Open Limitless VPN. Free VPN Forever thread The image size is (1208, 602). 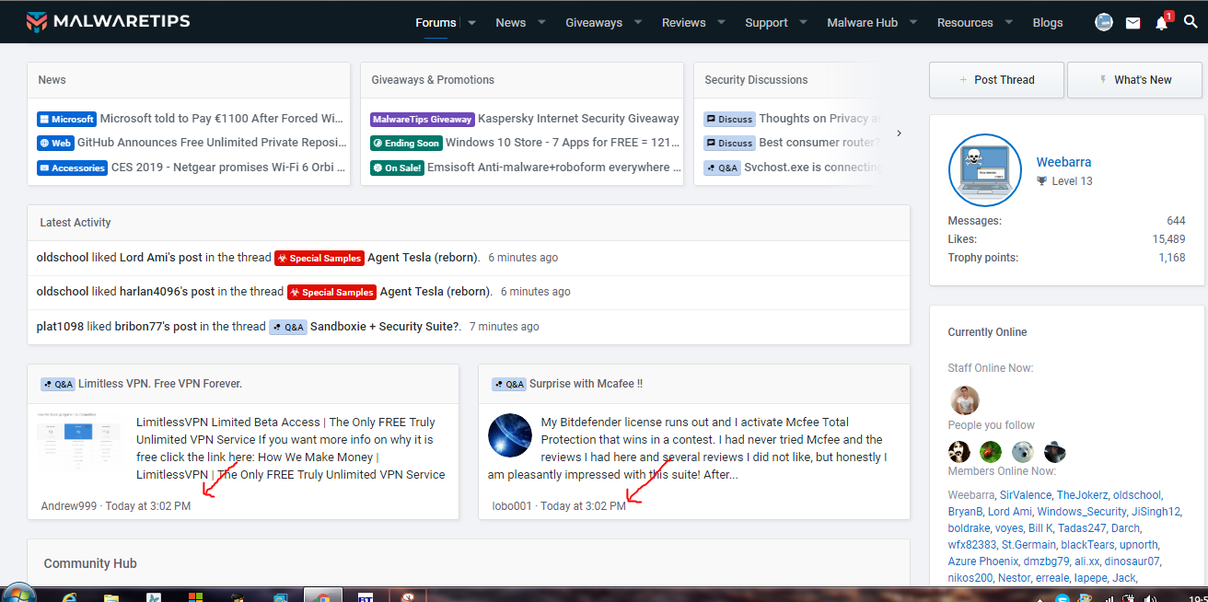[160, 384]
